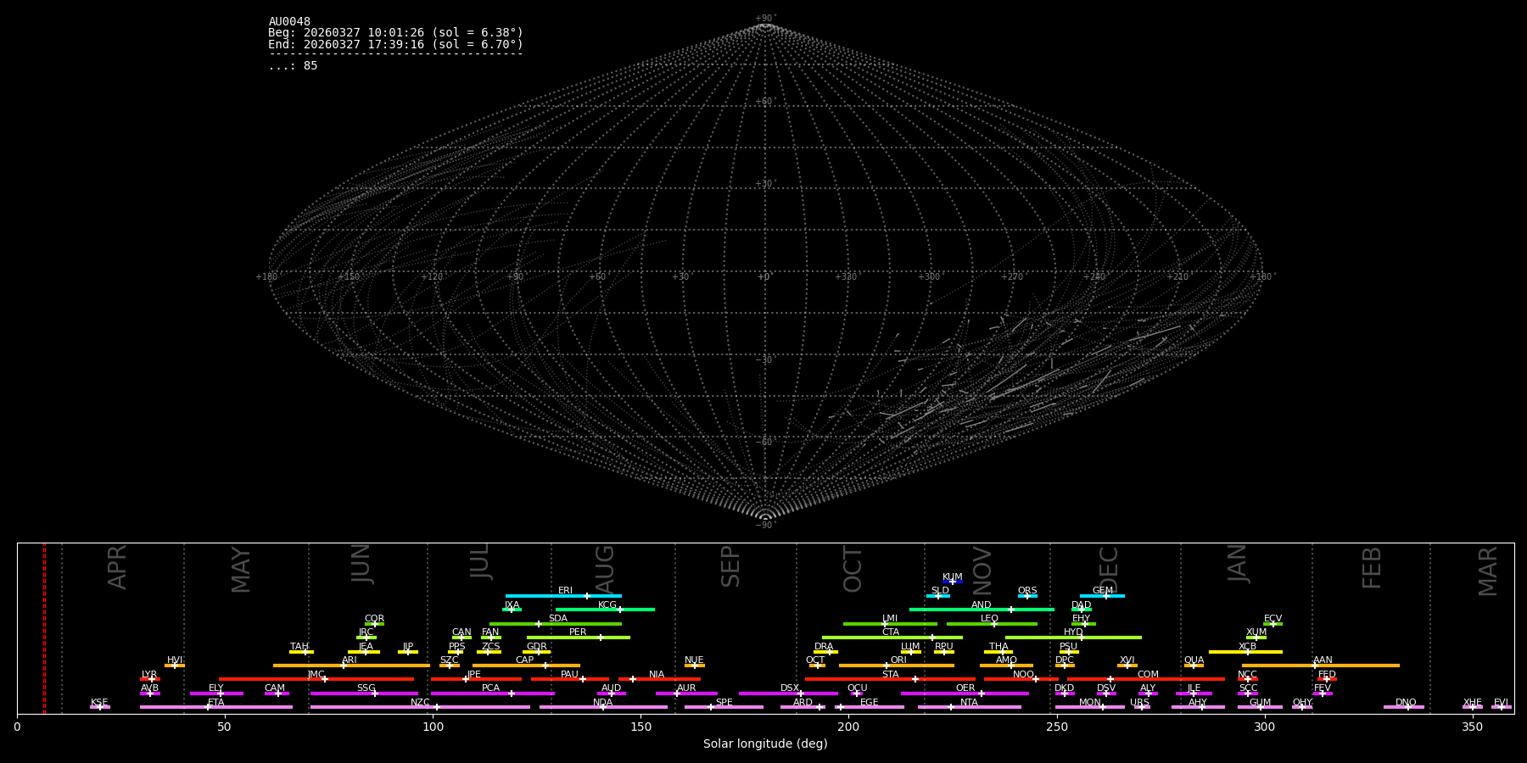Click the KCG shower label
Viewport: 1527px width, 763px height.
coord(607,605)
